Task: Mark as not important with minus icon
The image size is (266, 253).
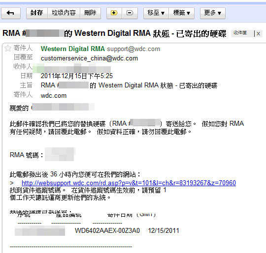Action: [130, 13]
